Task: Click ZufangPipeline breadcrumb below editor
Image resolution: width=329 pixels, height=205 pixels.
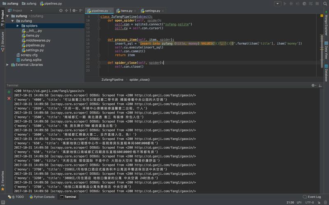Action: coord(112,80)
